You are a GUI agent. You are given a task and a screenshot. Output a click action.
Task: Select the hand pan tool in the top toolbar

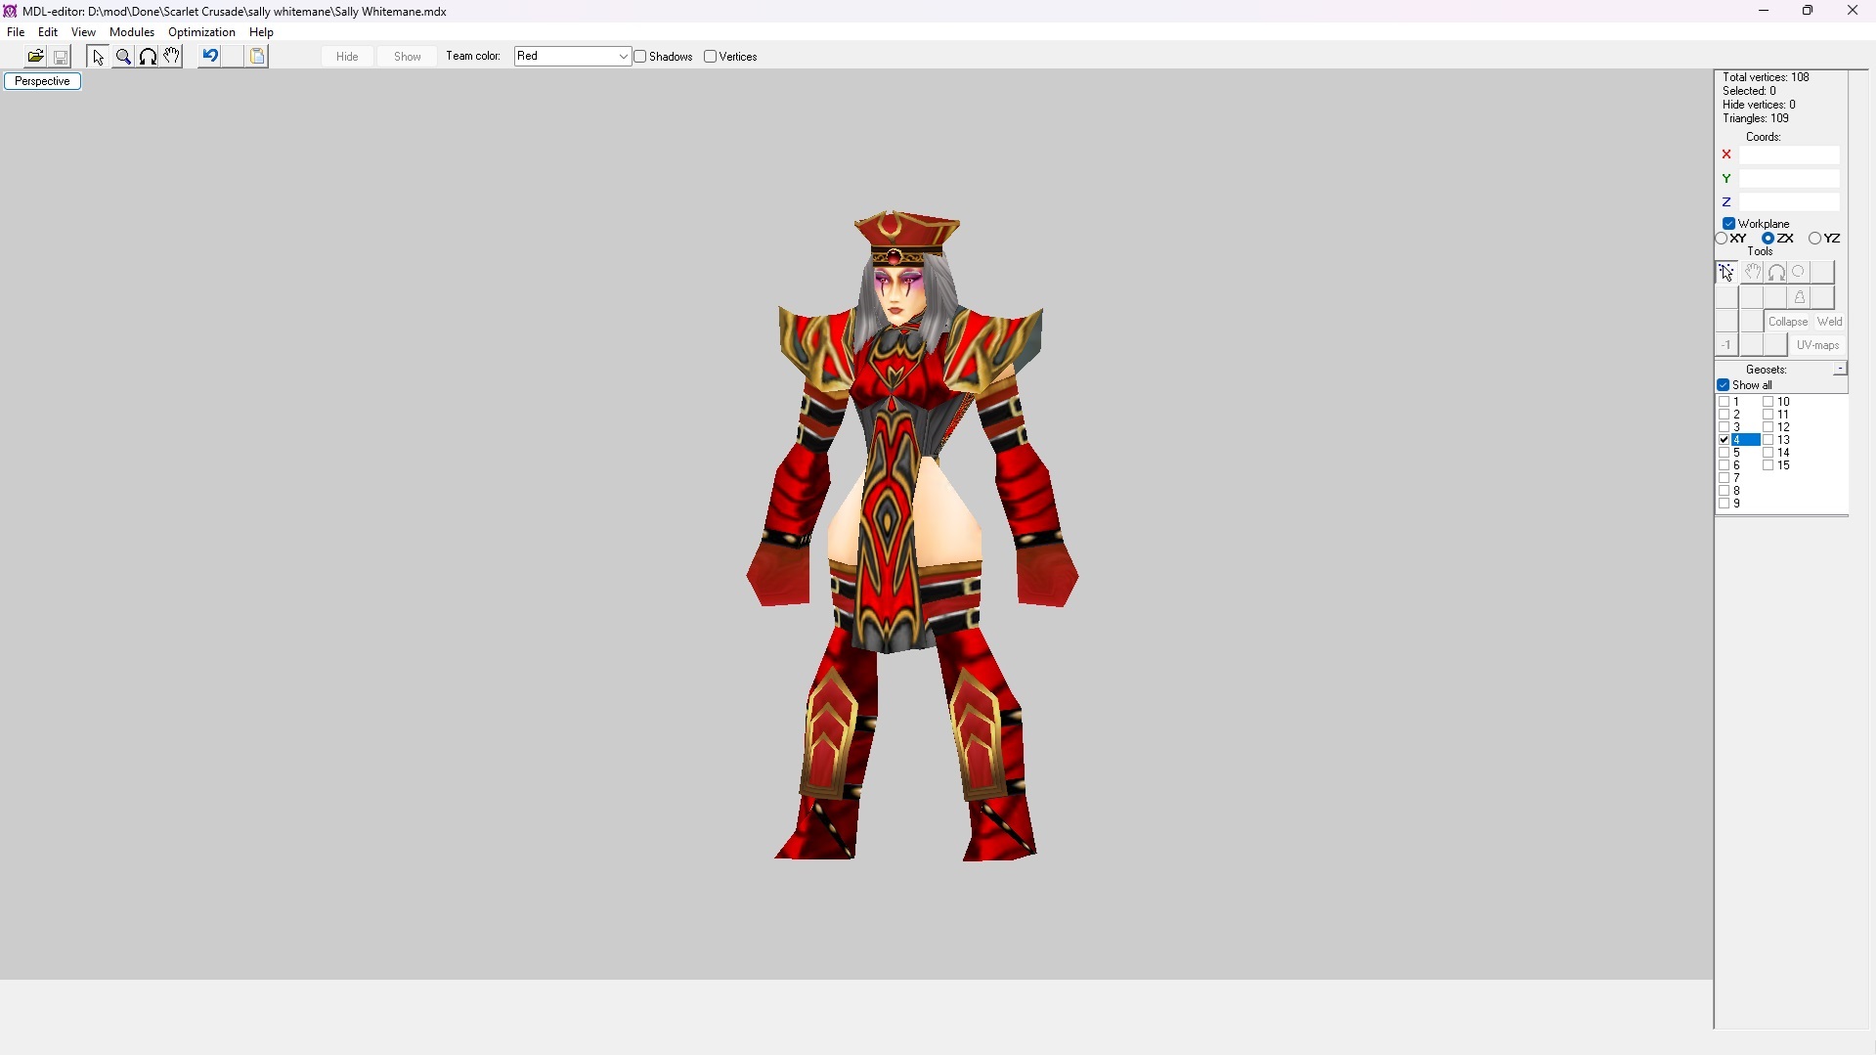tap(172, 57)
